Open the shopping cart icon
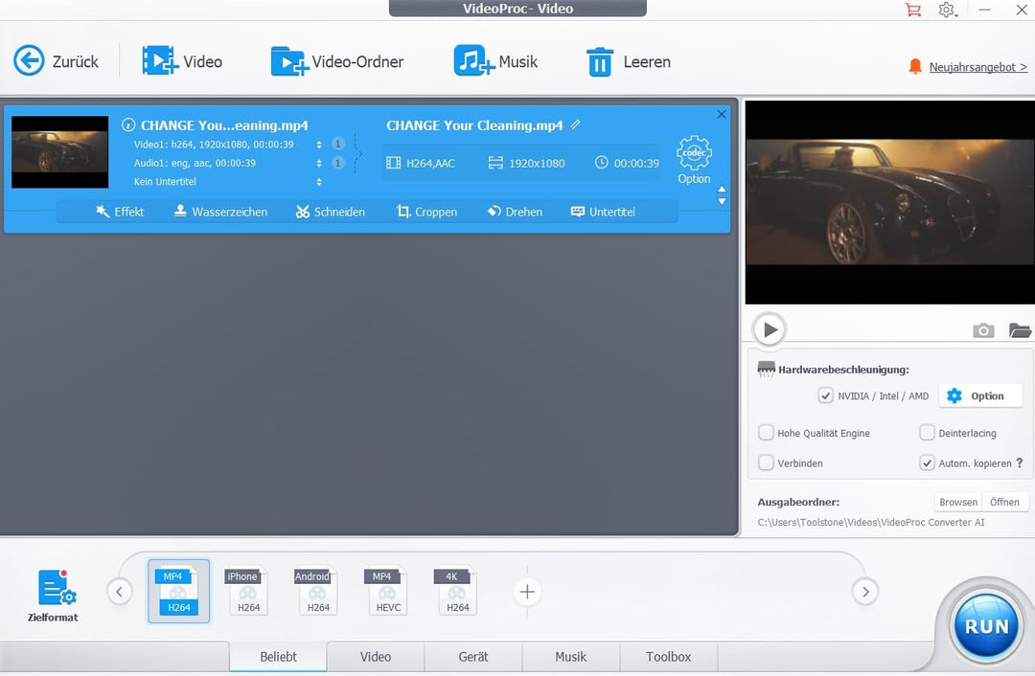This screenshot has height=676, width=1035. pyautogui.click(x=912, y=10)
